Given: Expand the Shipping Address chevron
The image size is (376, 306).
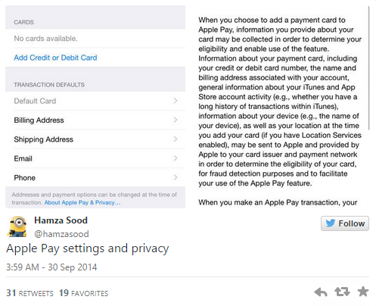Looking at the screenshot, I should [x=176, y=139].
